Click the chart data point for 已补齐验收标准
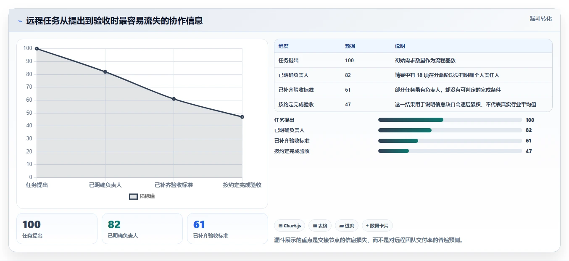The height and width of the screenshot is (261, 569). [x=174, y=99]
